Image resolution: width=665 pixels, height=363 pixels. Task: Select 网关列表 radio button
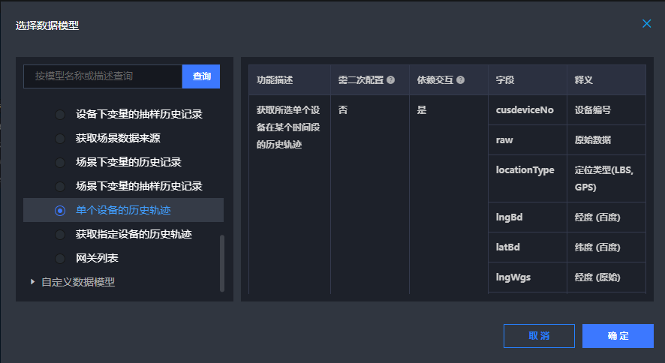[x=60, y=259]
